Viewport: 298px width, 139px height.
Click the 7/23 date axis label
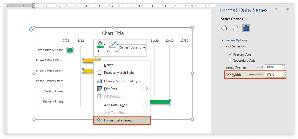pyautogui.click(x=66, y=41)
